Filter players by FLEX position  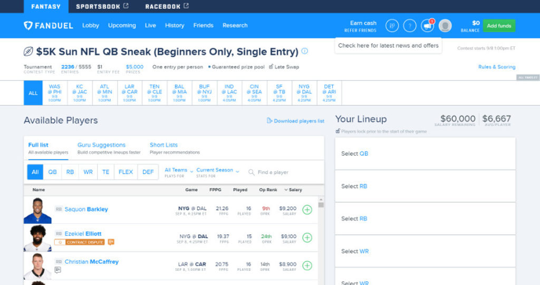pyautogui.click(x=126, y=172)
